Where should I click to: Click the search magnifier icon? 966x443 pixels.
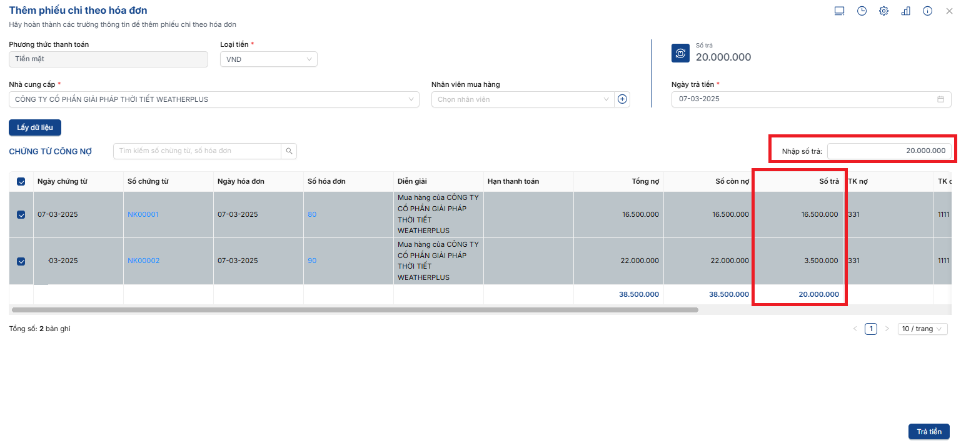pyautogui.click(x=289, y=151)
